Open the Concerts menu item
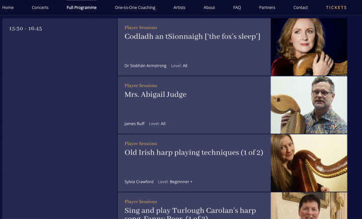This screenshot has height=219, width=362. coord(40,8)
